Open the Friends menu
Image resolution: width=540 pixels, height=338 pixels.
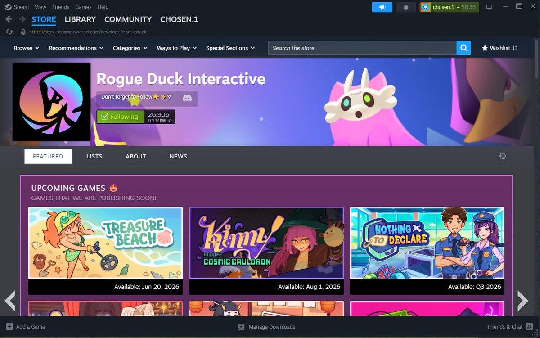click(x=61, y=7)
